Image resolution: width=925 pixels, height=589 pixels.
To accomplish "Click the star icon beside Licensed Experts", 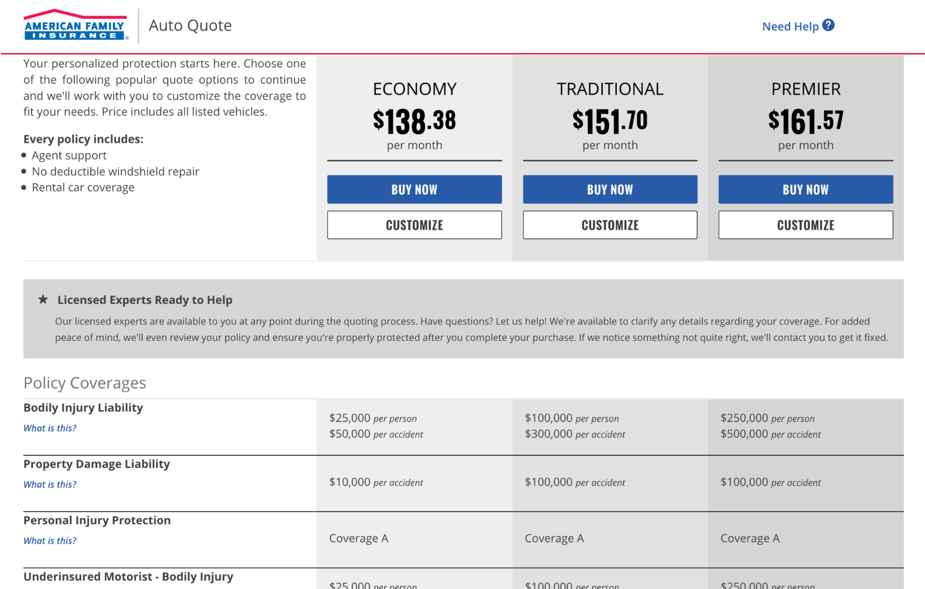I will pos(43,299).
